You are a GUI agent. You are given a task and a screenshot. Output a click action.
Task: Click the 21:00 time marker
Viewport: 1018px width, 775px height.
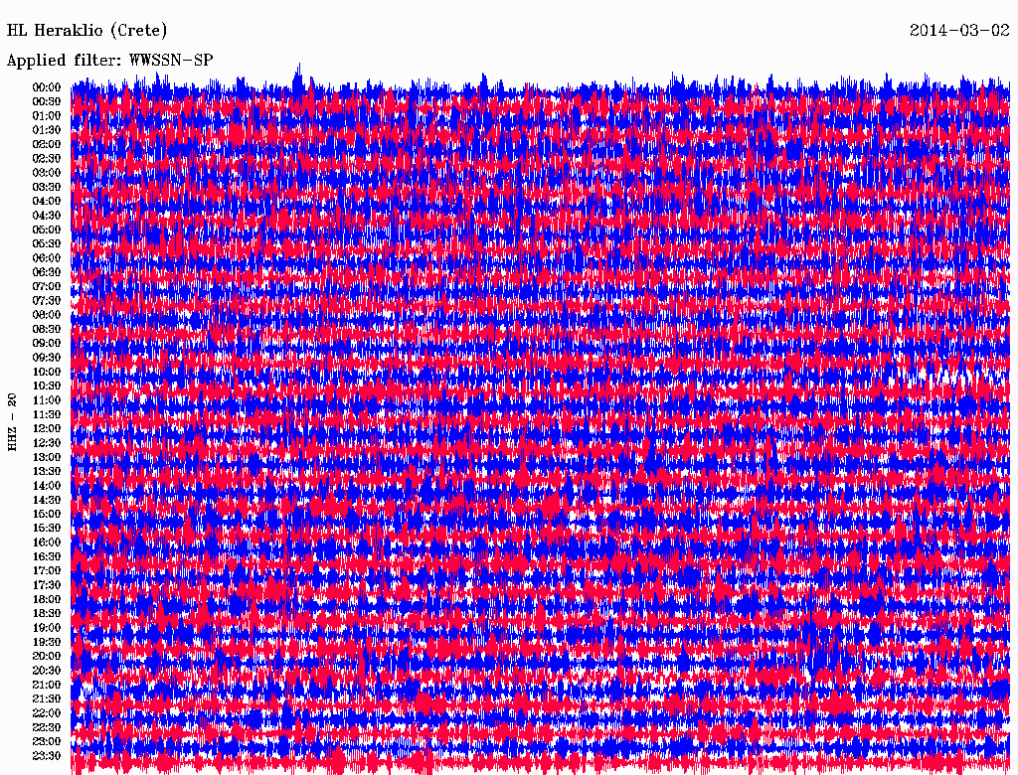point(46,685)
